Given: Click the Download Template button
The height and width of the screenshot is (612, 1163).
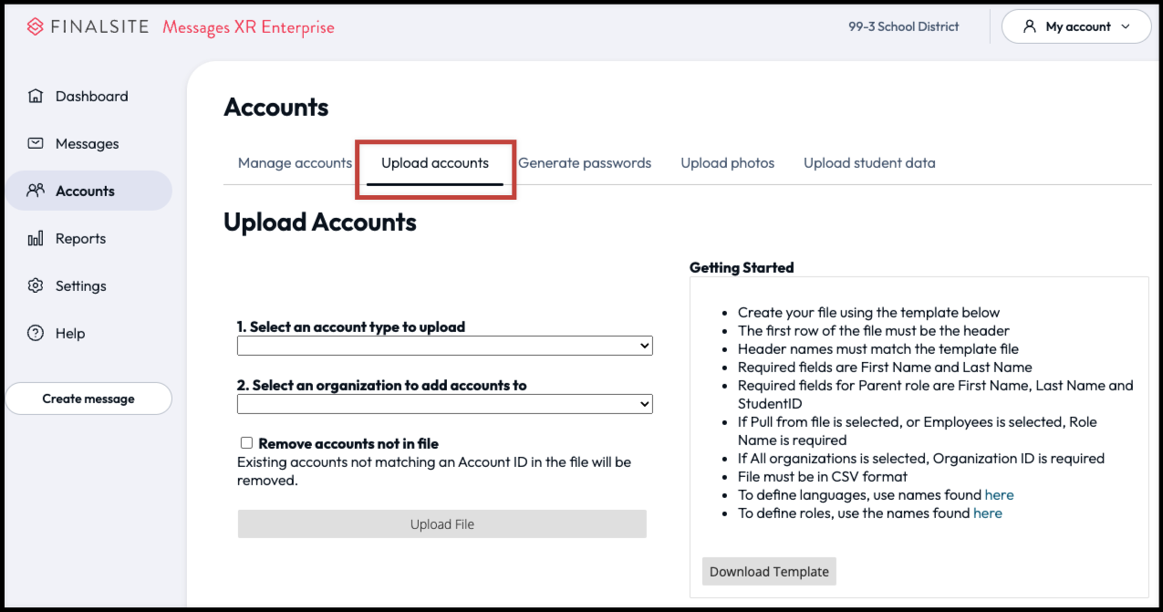Looking at the screenshot, I should 768,571.
